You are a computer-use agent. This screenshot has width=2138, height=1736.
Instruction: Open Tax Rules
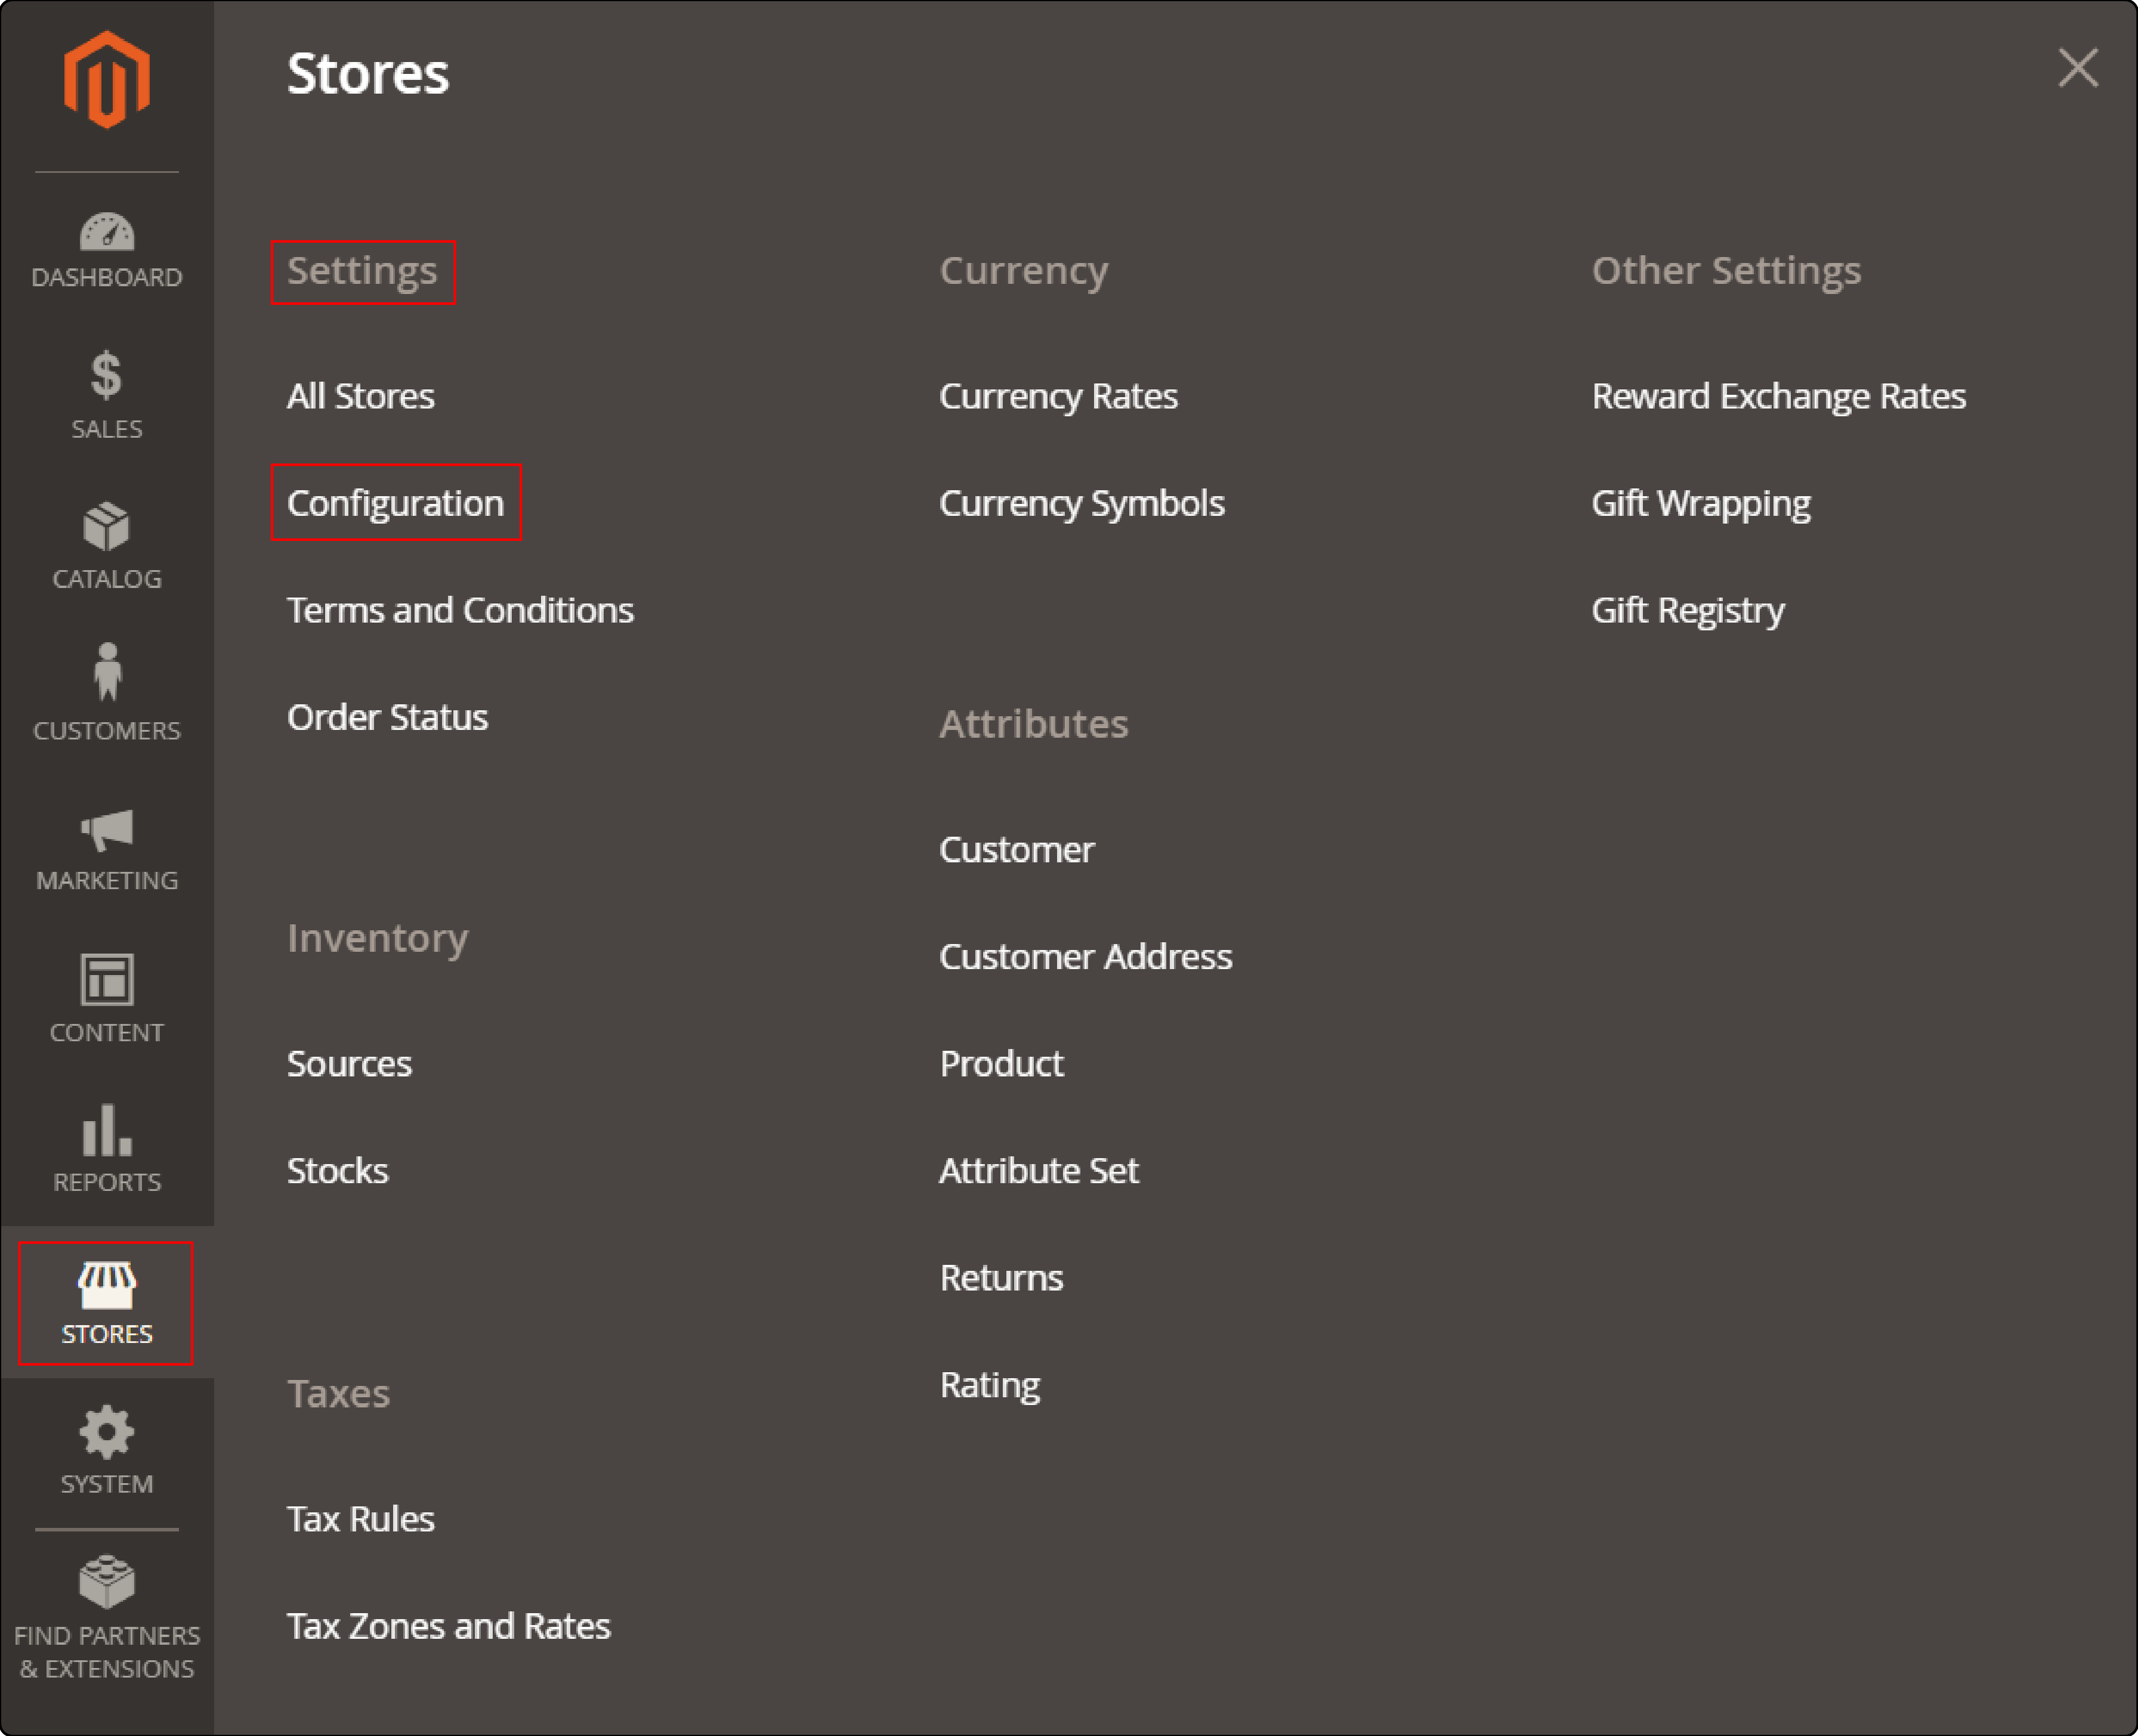[361, 1519]
